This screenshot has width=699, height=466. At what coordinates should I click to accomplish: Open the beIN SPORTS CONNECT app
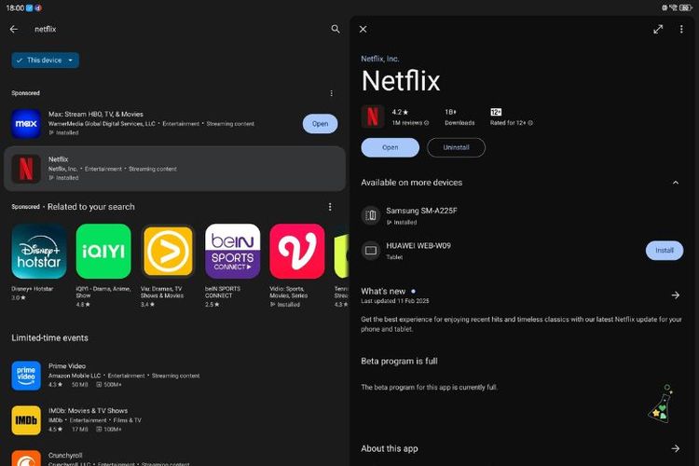[232, 251]
